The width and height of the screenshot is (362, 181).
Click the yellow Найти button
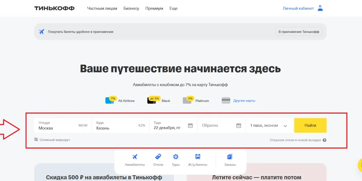coord(310,125)
